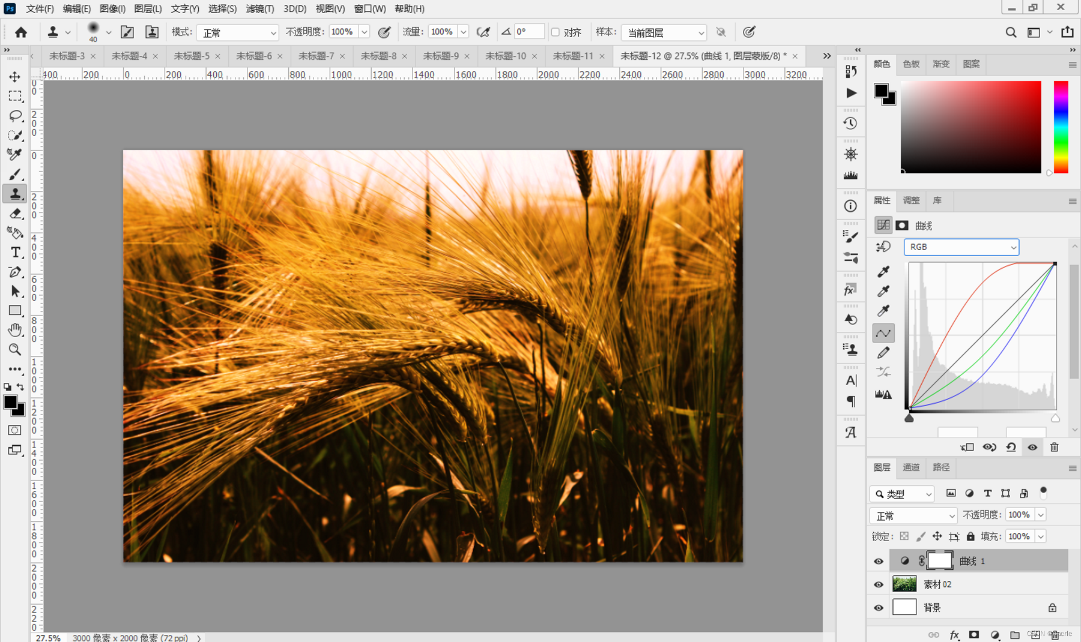Viewport: 1081px width, 642px height.
Task: Select the Zoom tool
Action: click(x=15, y=349)
